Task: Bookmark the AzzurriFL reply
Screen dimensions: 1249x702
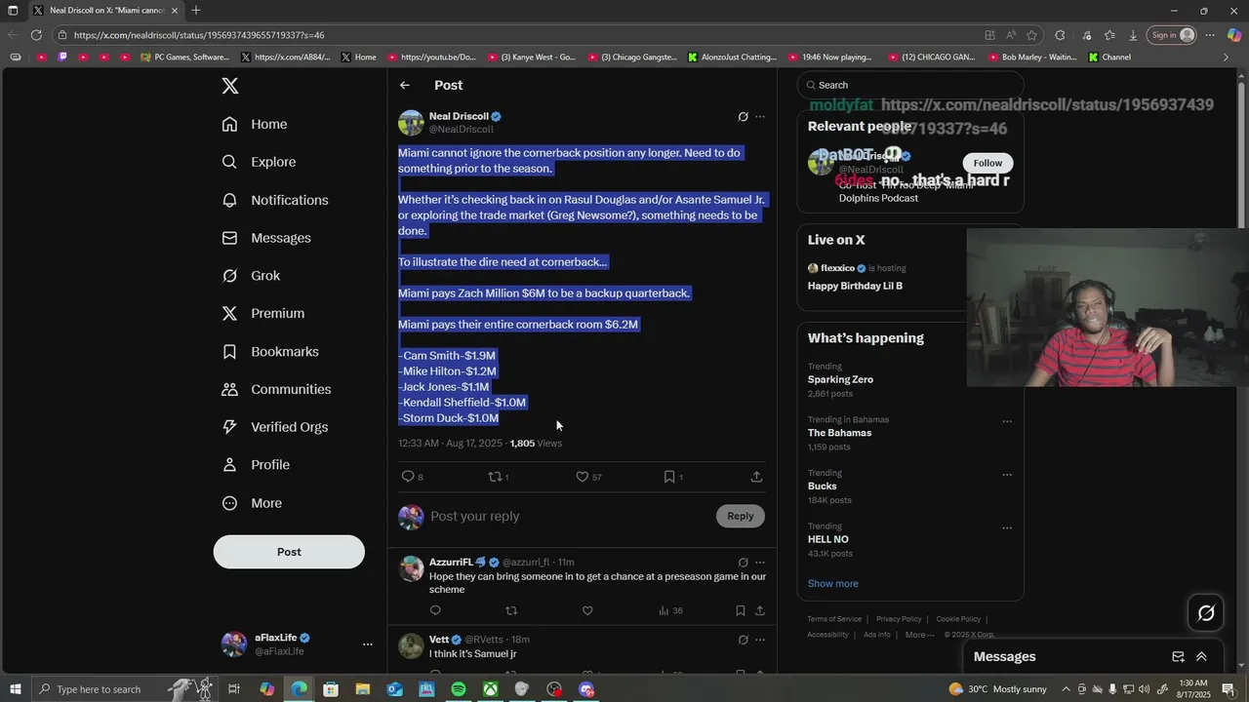Action: click(740, 611)
